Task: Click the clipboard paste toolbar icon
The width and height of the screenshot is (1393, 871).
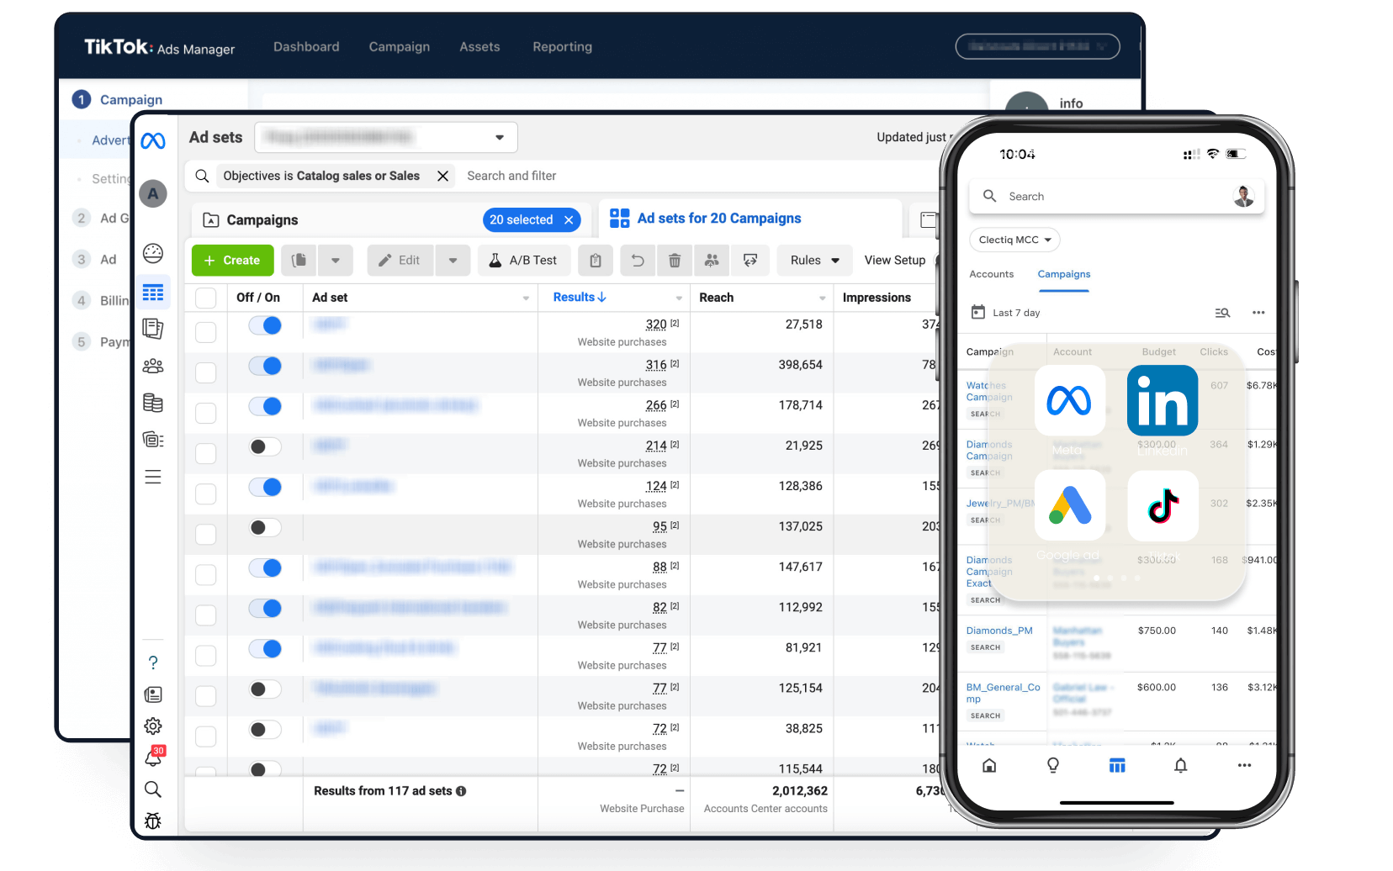Action: click(596, 261)
